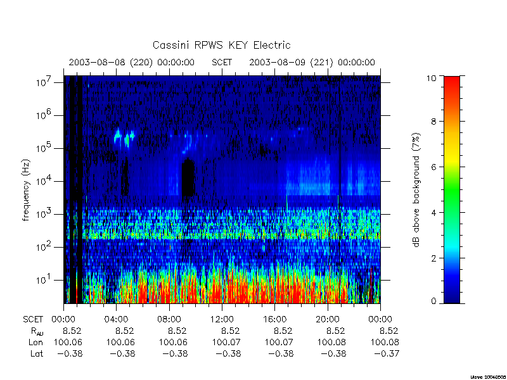The width and height of the screenshot is (507, 380).
Task: Click the color bar tick label 10
Action: tap(431, 78)
